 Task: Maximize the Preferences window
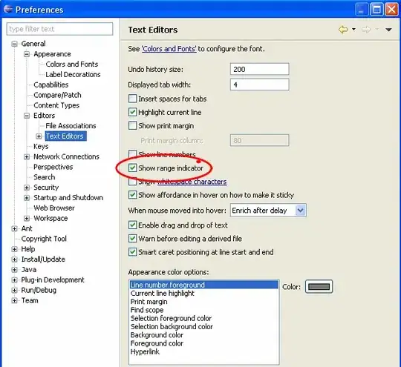coord(376,10)
